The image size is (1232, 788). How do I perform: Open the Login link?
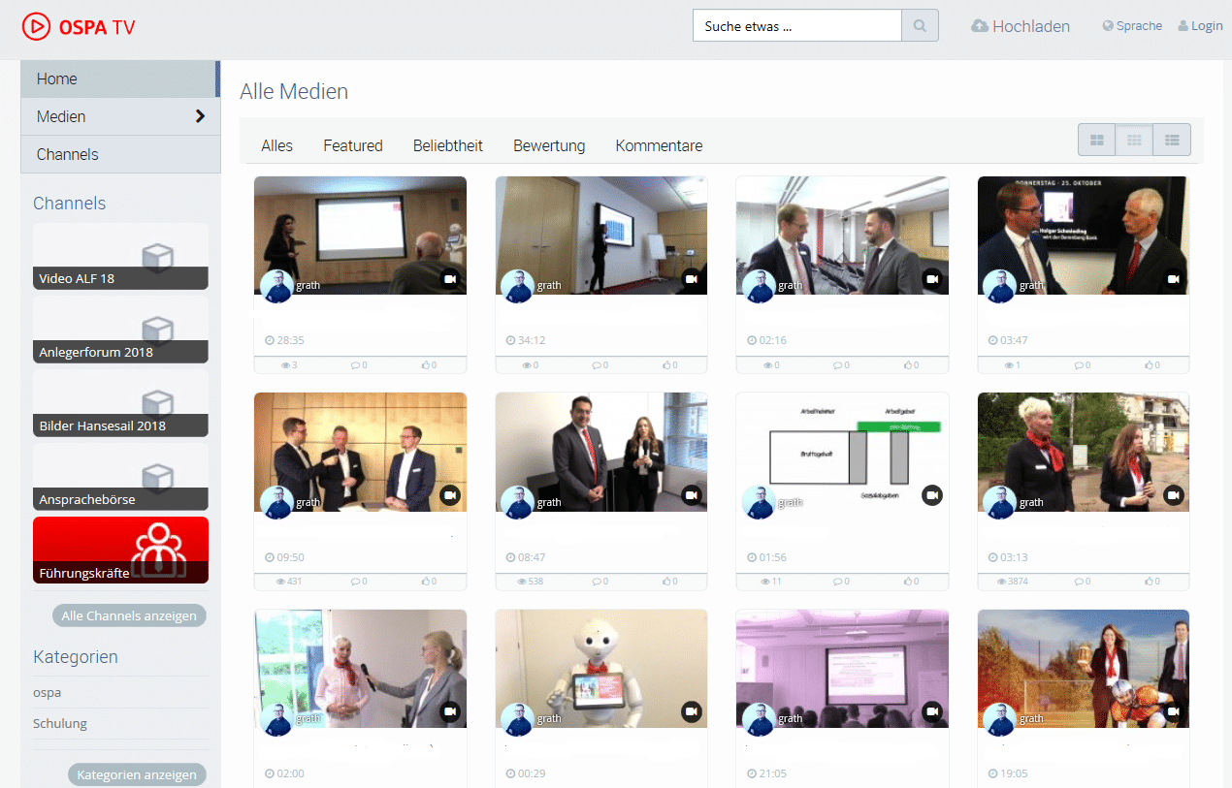pos(1200,26)
